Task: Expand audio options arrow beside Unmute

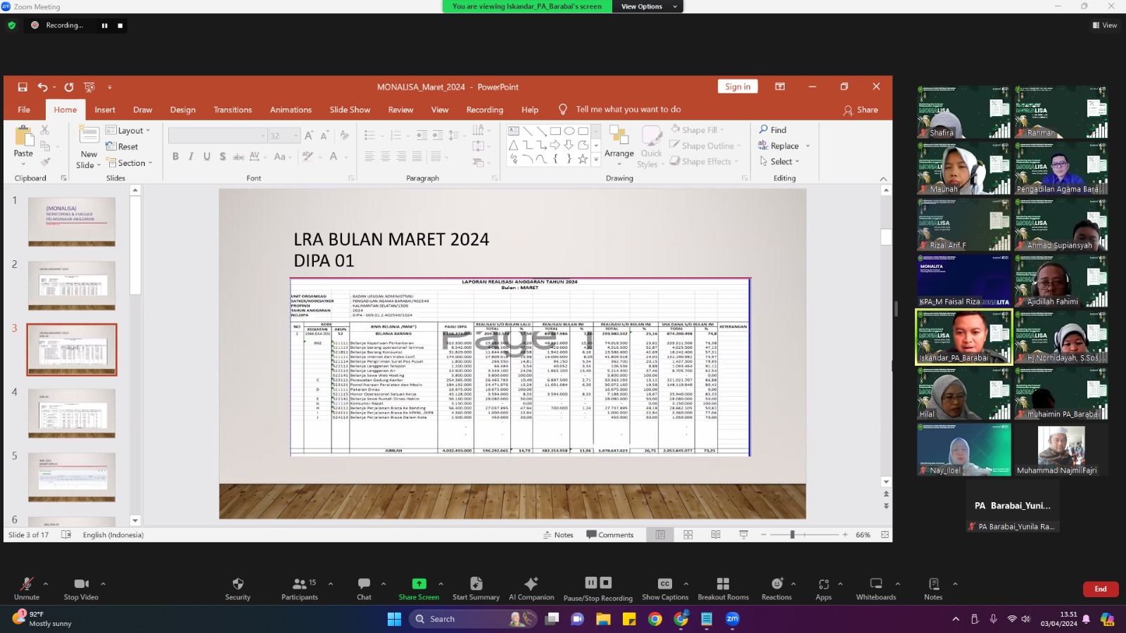Action: (x=46, y=584)
